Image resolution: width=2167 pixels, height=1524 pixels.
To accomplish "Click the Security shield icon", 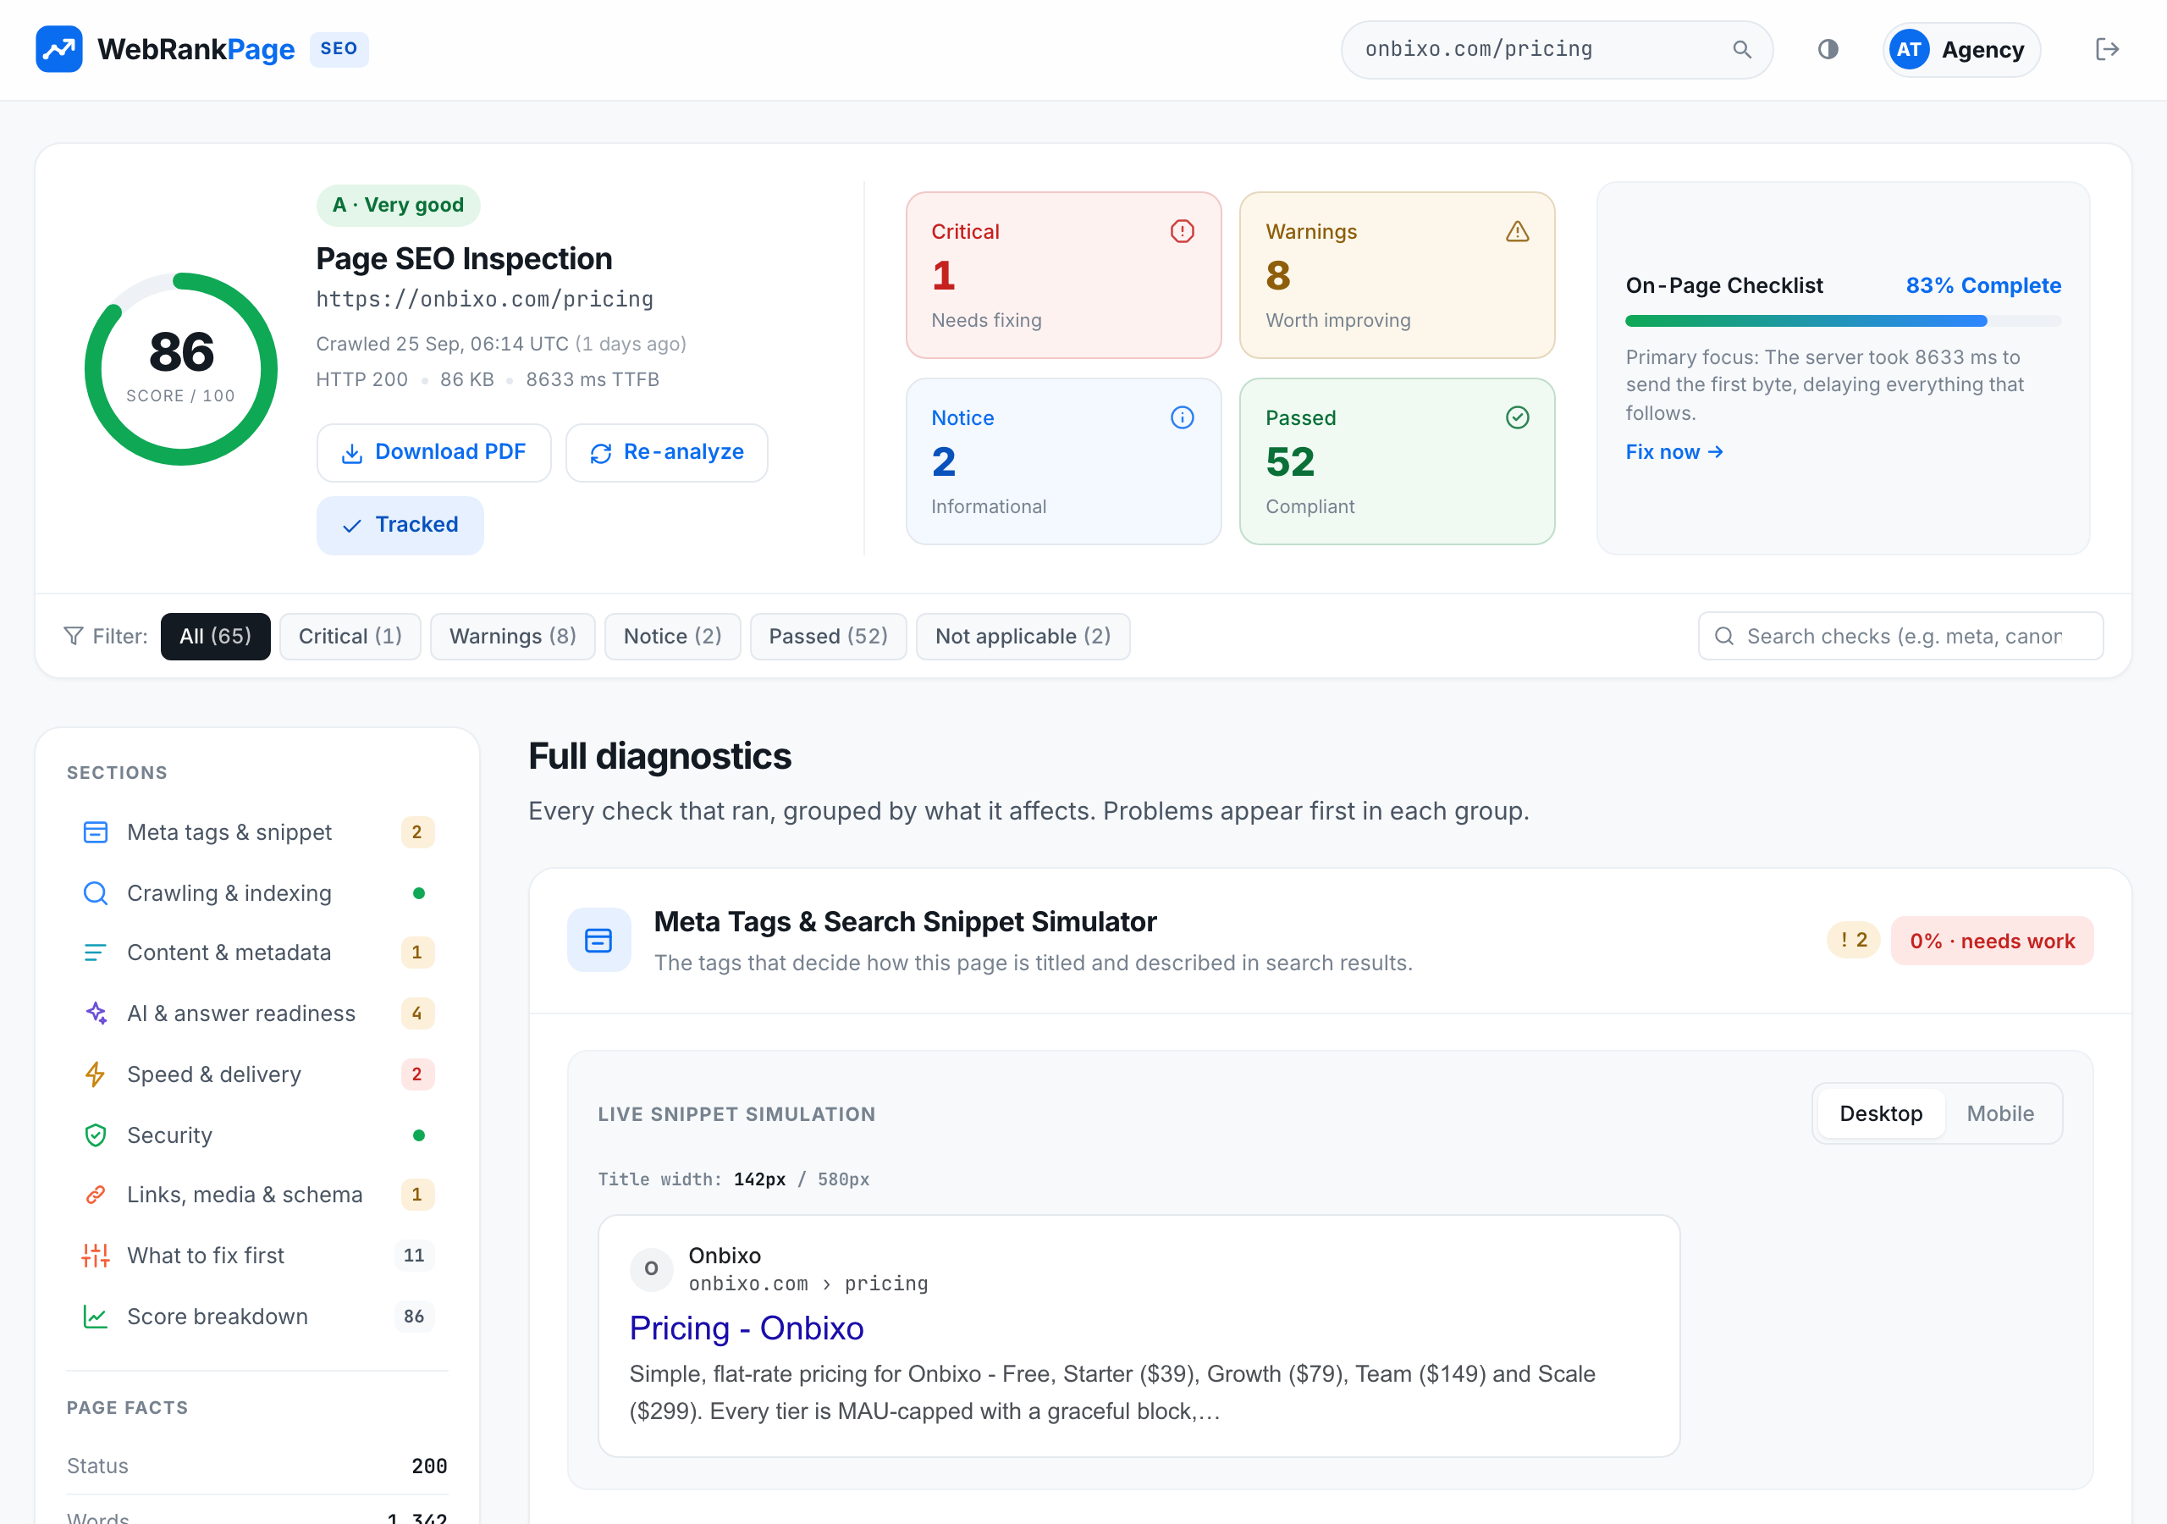I will pyautogui.click(x=96, y=1135).
